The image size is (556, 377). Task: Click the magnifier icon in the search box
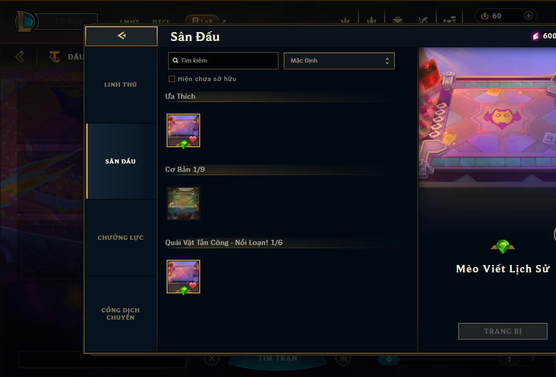pos(175,60)
